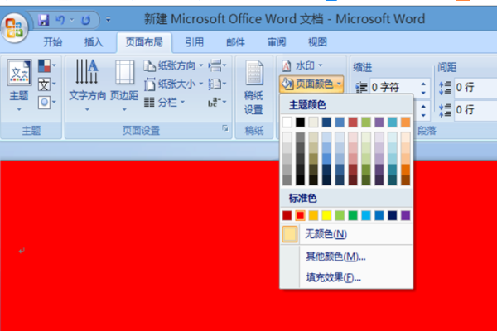
Task: Pick olive green theme color swatch in top row
Action: [x=366, y=122]
